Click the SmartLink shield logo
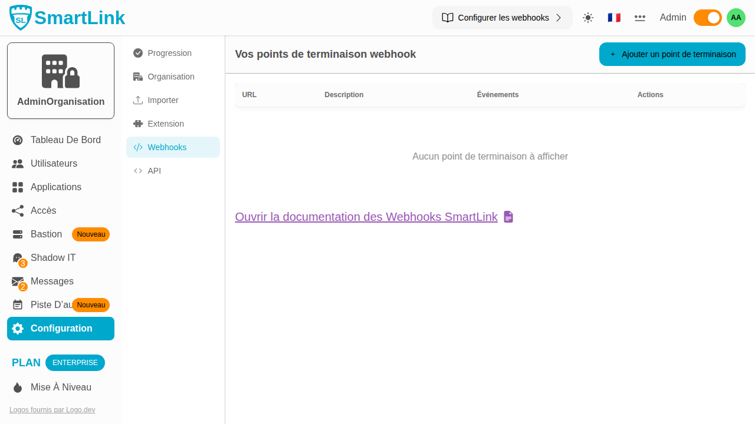Image resolution: width=755 pixels, height=424 pixels. [19, 18]
